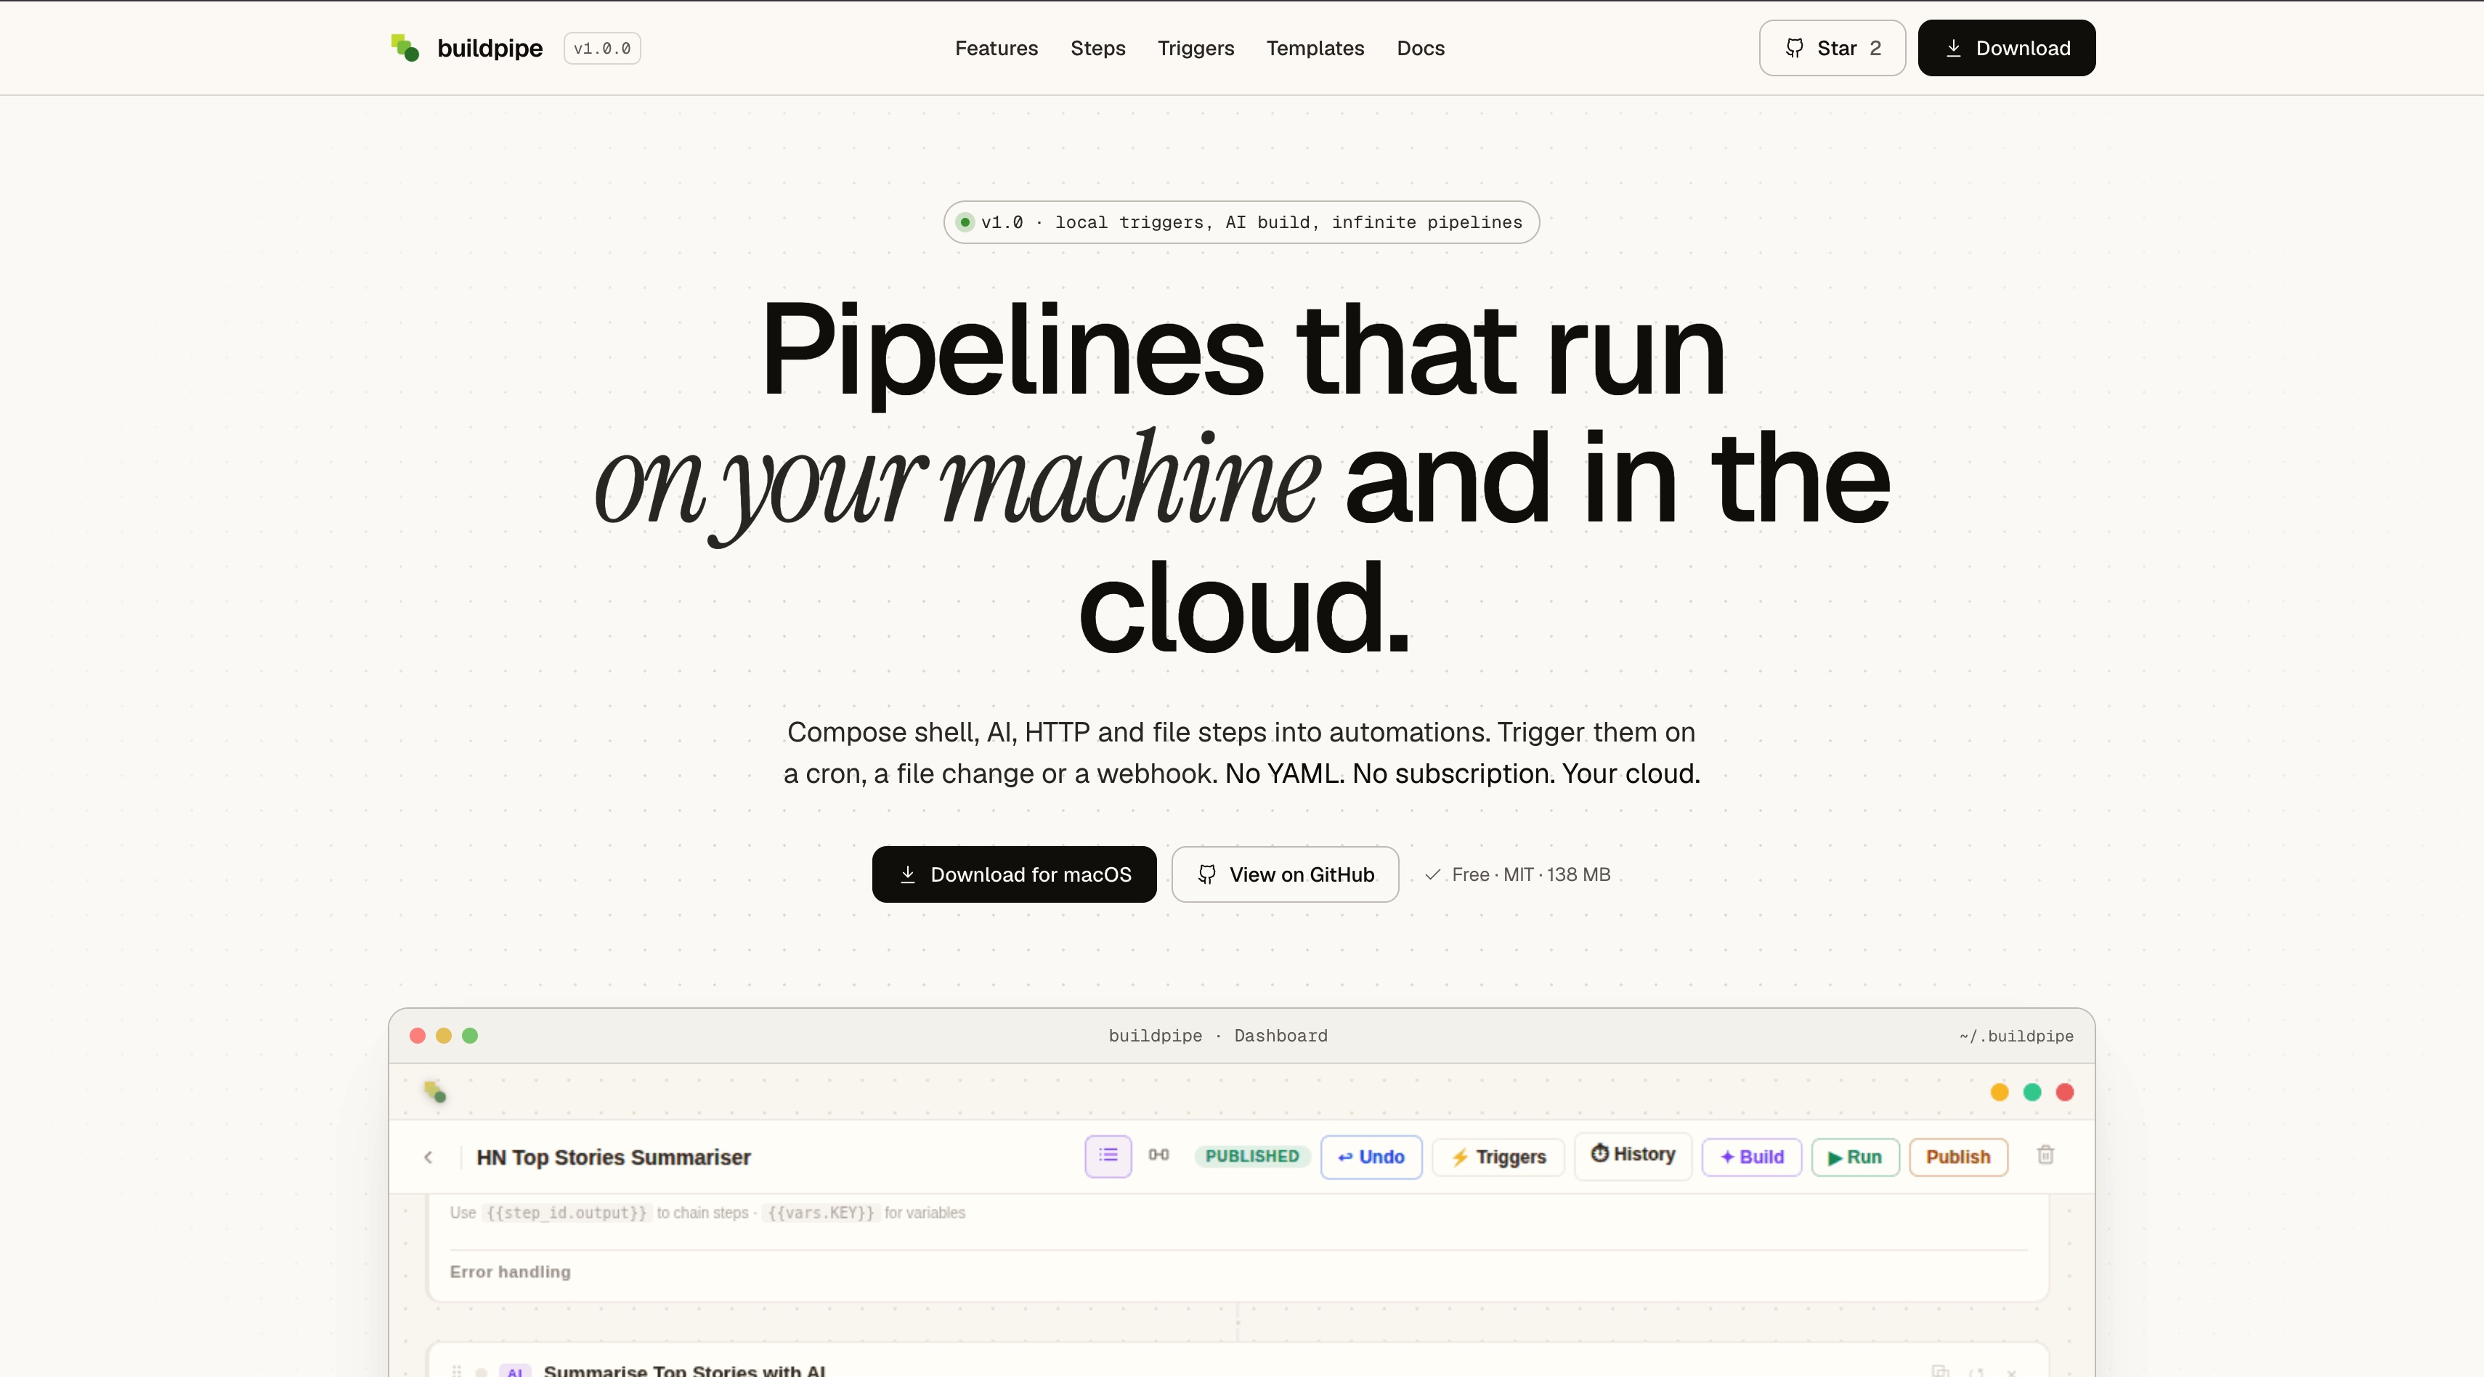Click the hero subtitle about composing steps

[1242, 753]
